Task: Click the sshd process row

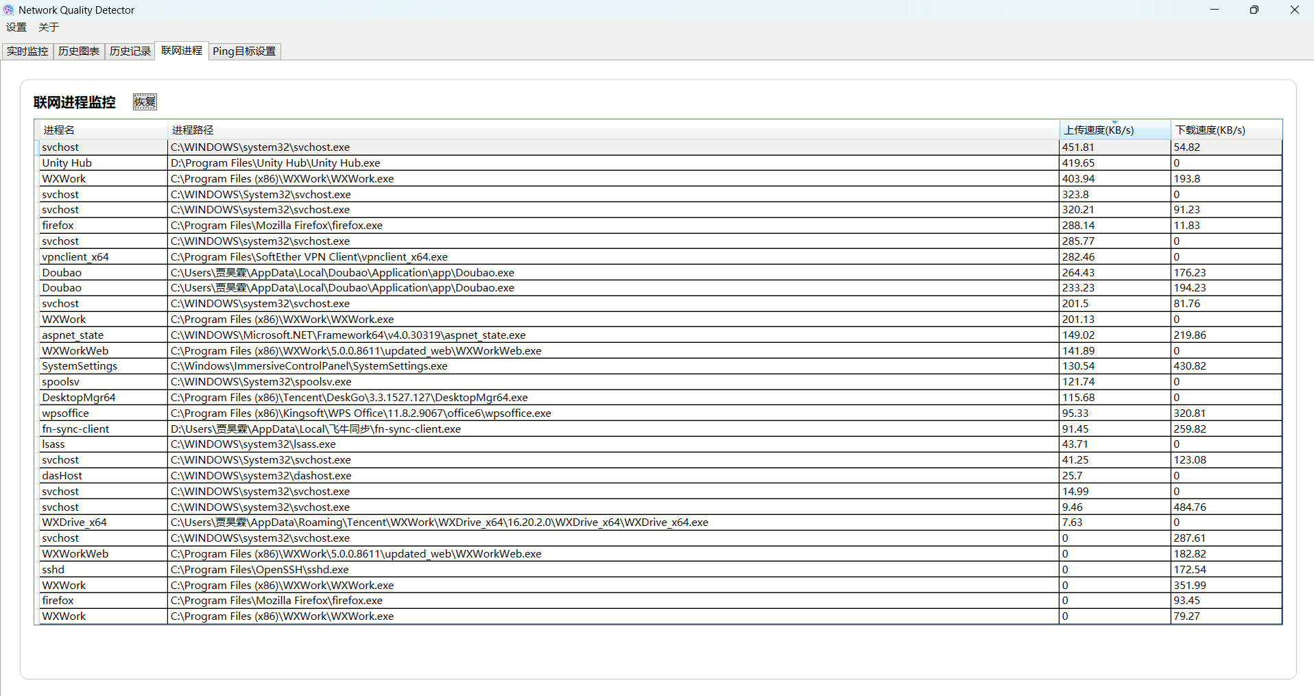Action: (53, 570)
